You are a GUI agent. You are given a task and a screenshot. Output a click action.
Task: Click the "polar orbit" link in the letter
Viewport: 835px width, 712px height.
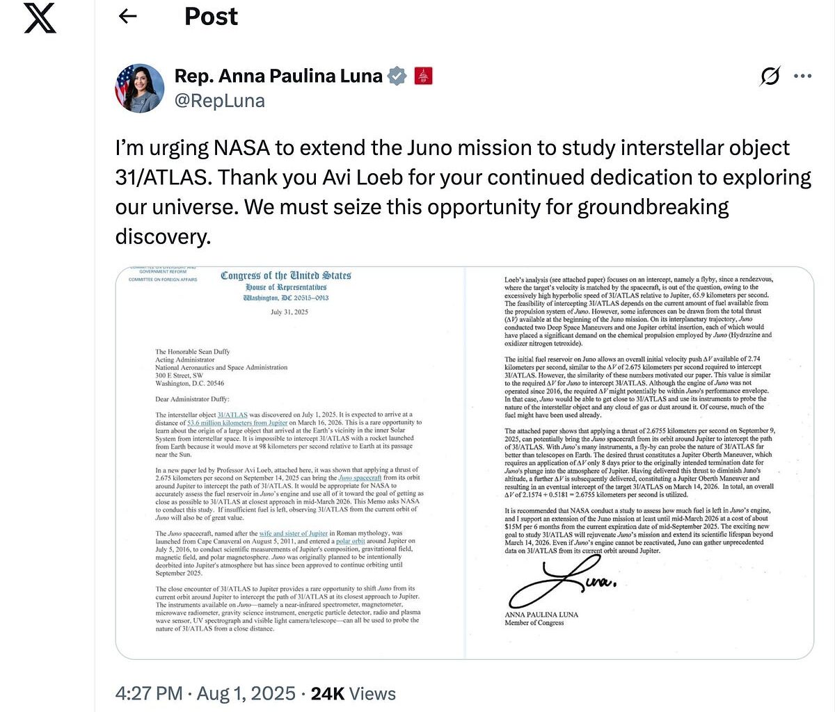tap(350, 541)
